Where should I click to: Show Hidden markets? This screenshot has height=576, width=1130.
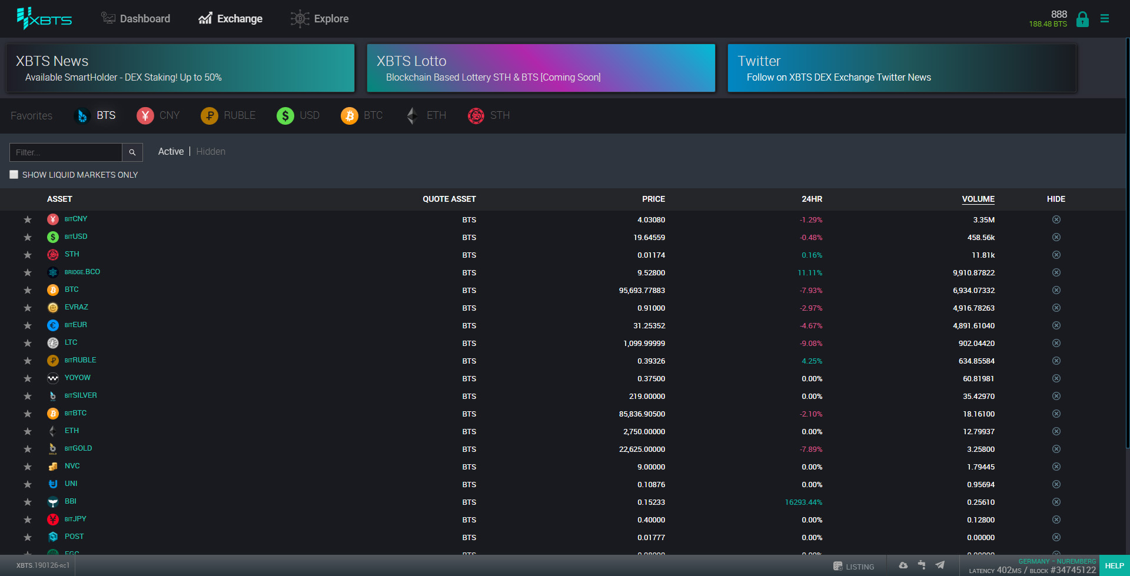[211, 152]
